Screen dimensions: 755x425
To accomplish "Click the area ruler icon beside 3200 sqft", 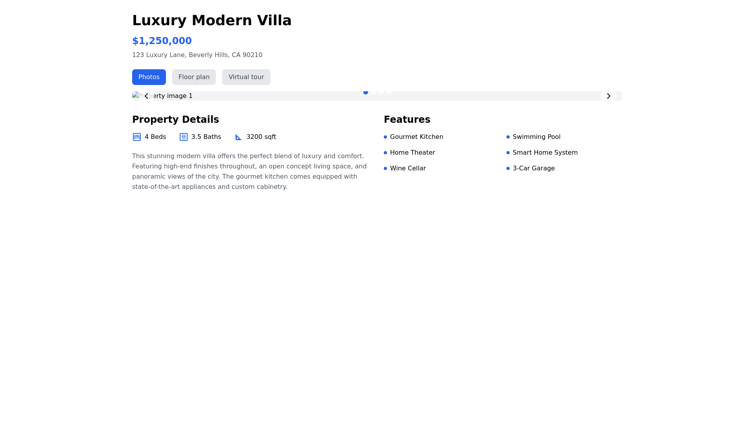I will tap(239, 137).
